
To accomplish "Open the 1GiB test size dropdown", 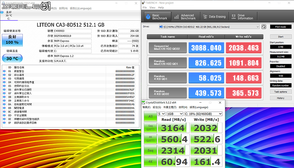I will point(175,114).
